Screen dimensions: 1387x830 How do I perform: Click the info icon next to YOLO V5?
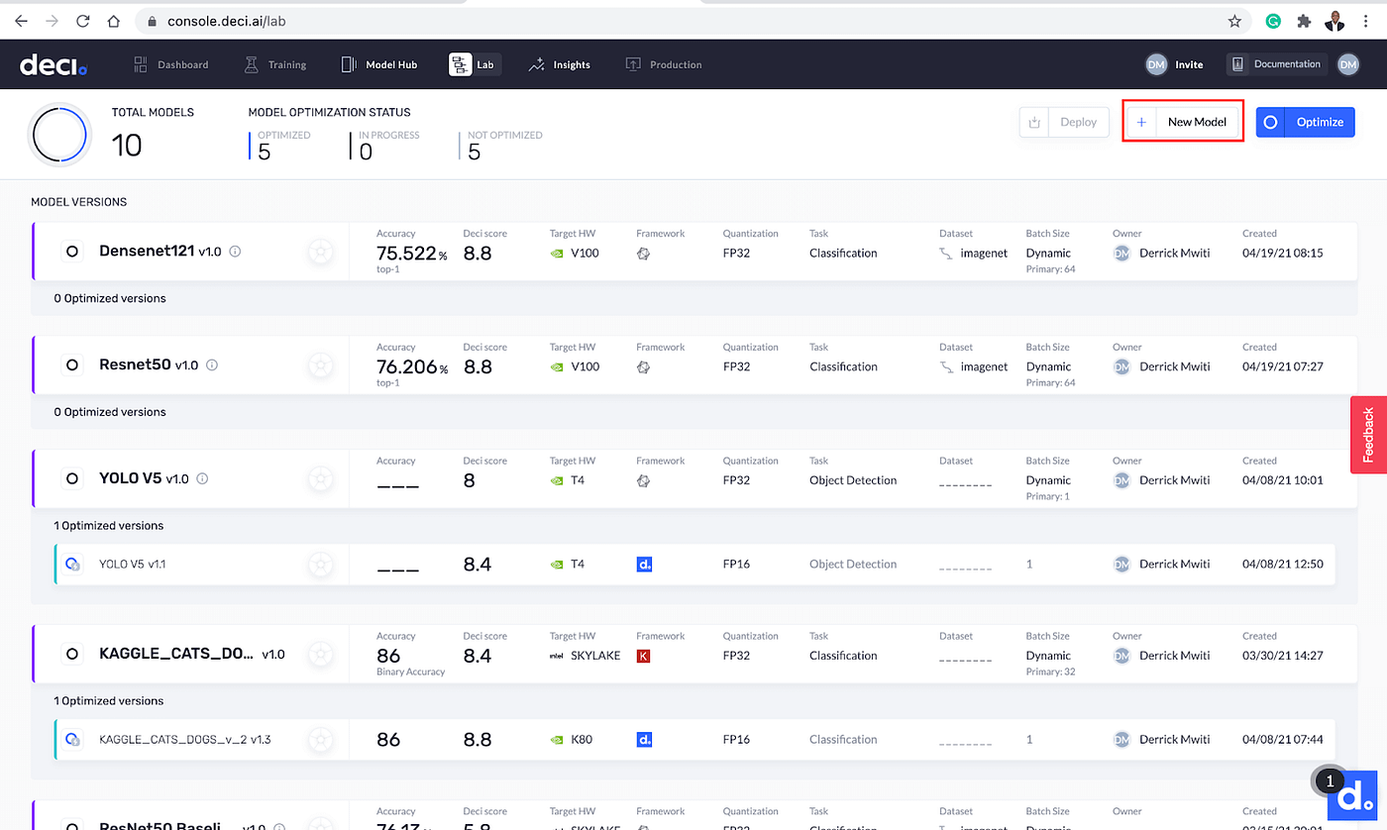pyautogui.click(x=202, y=478)
